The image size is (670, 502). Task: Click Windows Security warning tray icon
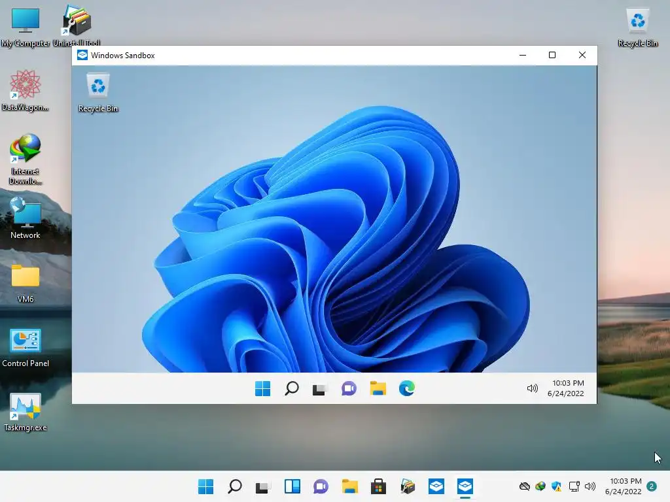pos(556,486)
